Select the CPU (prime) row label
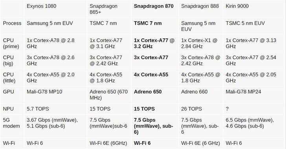 pyautogui.click(x=11, y=44)
